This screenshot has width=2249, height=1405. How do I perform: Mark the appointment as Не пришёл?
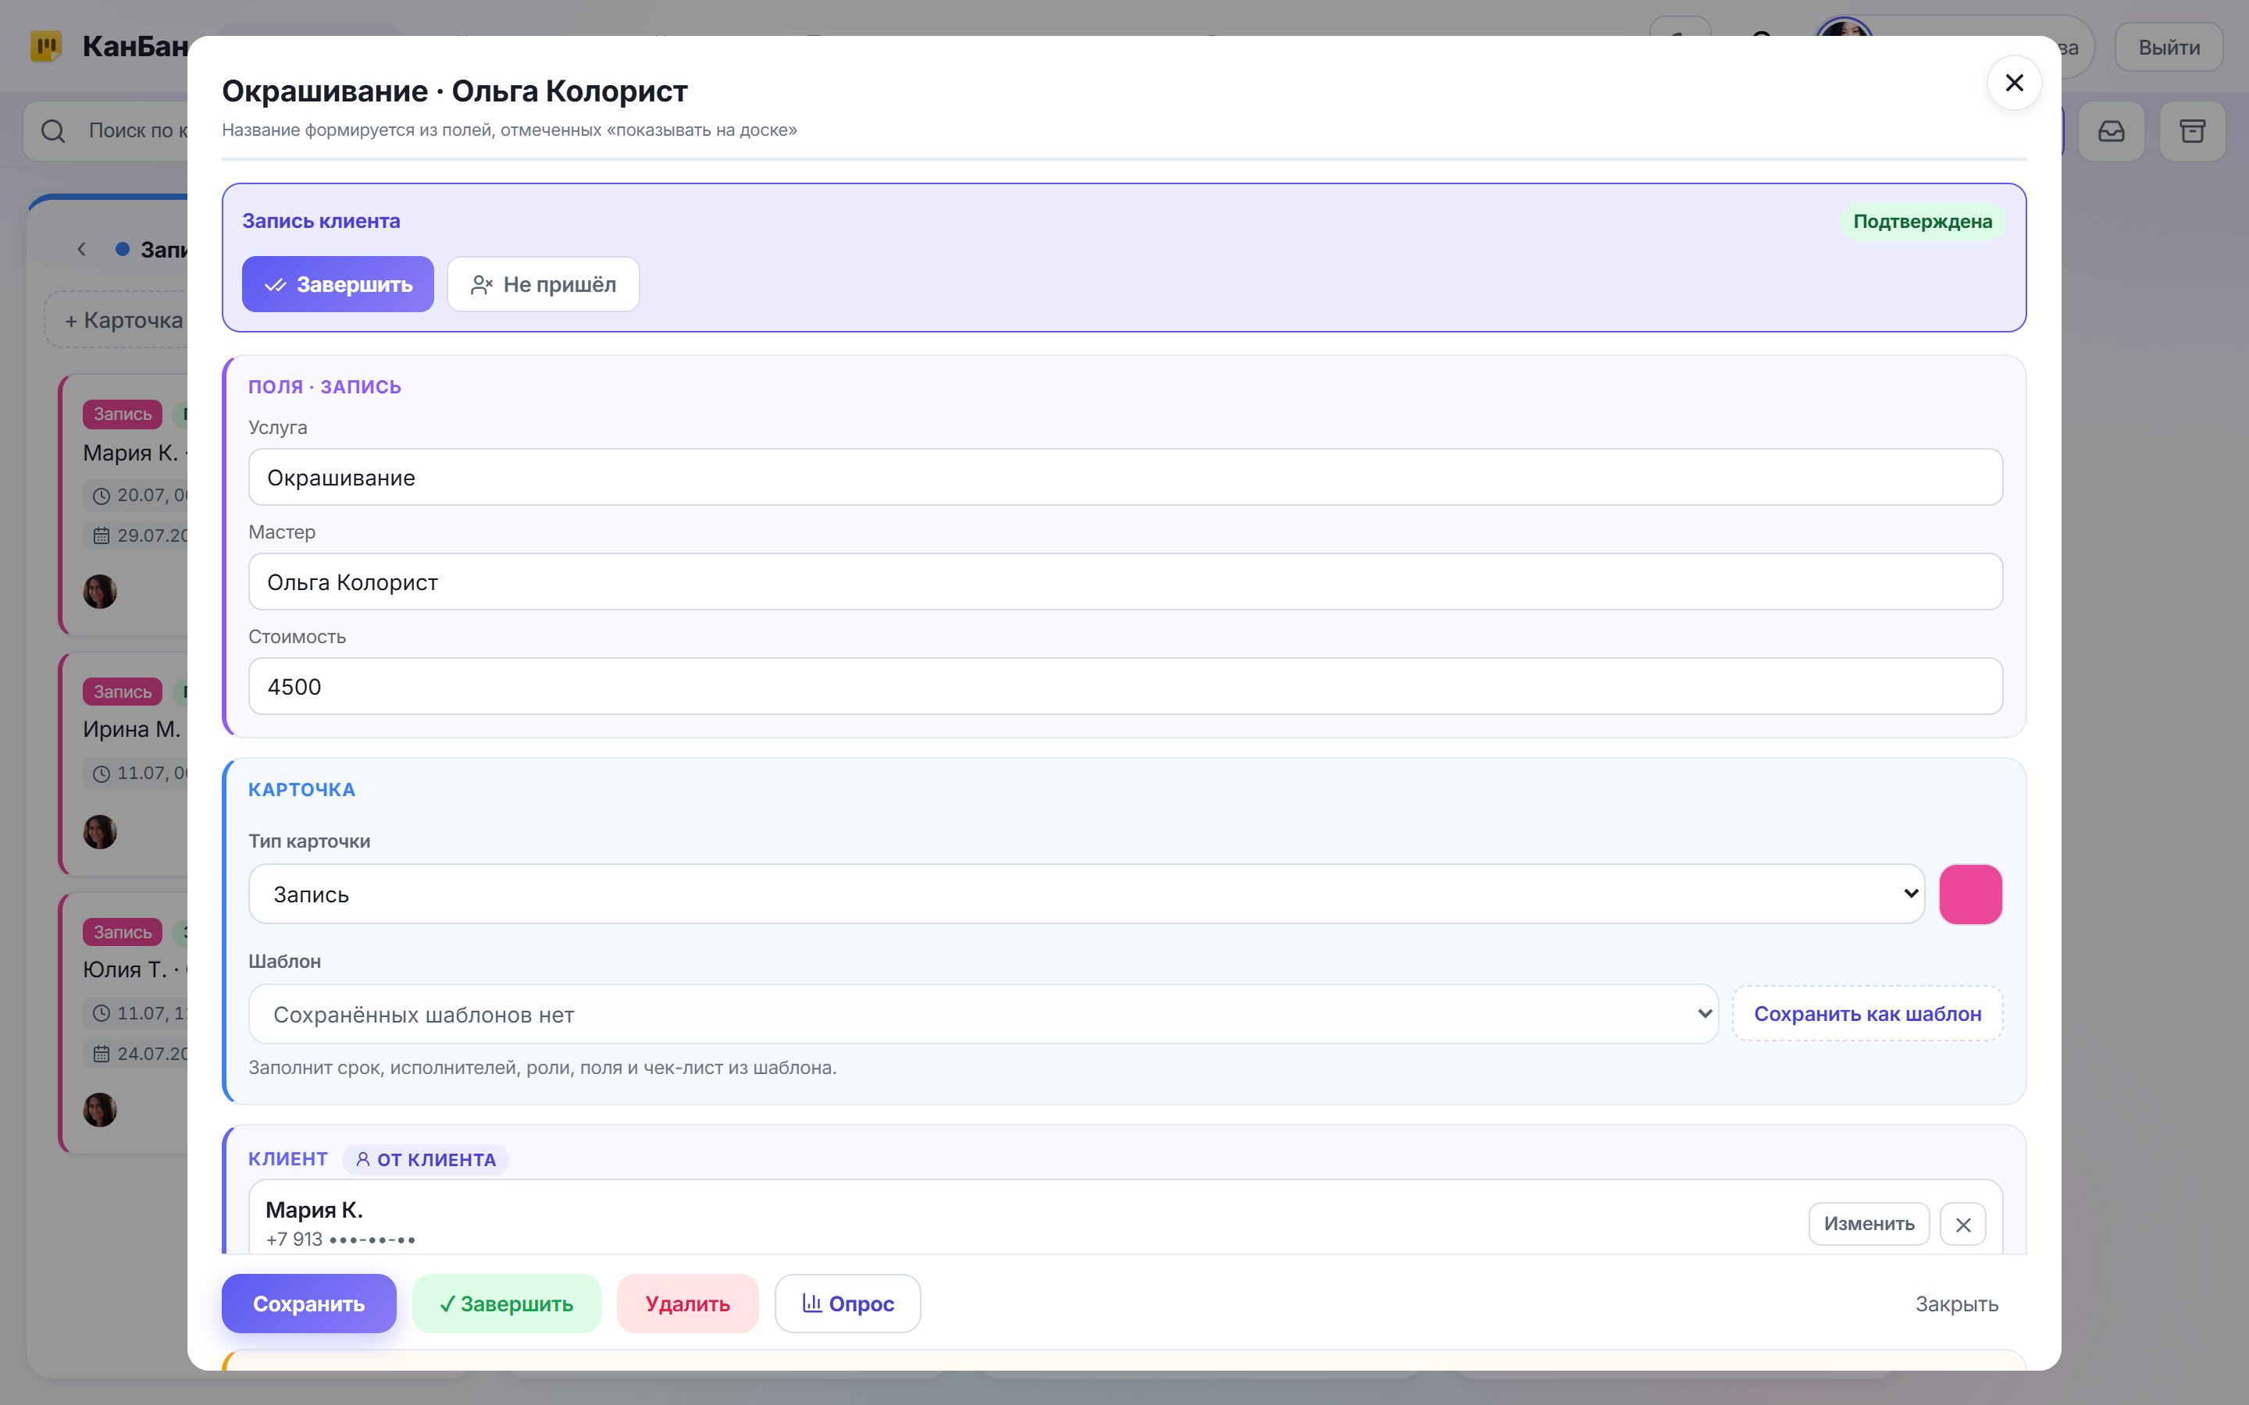[543, 284]
